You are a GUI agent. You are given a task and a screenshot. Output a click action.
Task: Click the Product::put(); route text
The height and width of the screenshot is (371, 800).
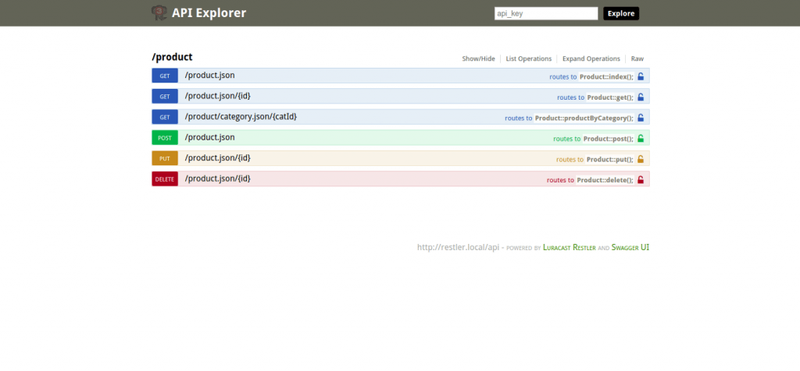tap(610, 159)
